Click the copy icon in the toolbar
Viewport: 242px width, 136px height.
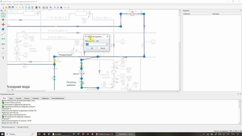point(23,8)
